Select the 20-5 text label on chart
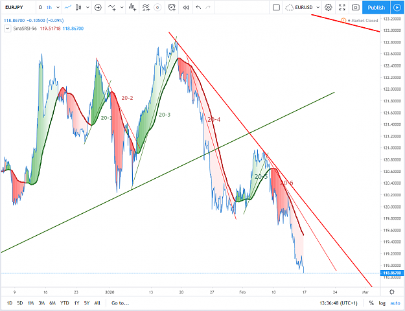Viewport: 405px width, 311px height. pyautogui.click(x=261, y=177)
